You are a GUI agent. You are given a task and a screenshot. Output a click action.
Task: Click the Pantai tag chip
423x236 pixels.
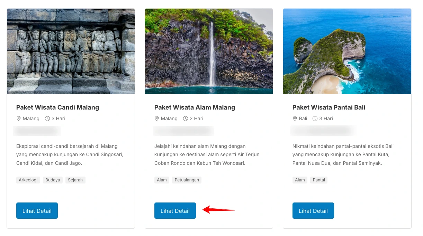point(318,180)
